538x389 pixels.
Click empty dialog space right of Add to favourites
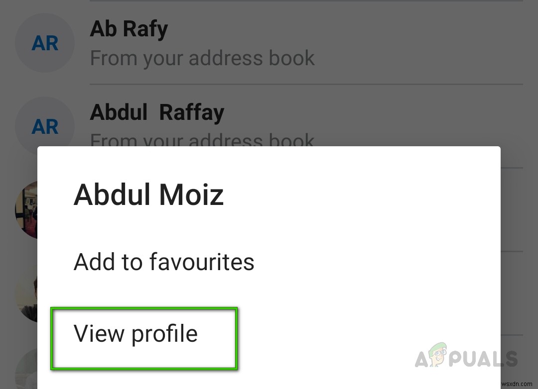379,262
